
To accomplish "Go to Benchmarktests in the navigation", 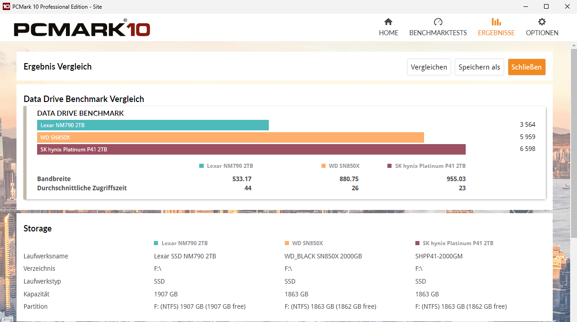I will coord(438,27).
